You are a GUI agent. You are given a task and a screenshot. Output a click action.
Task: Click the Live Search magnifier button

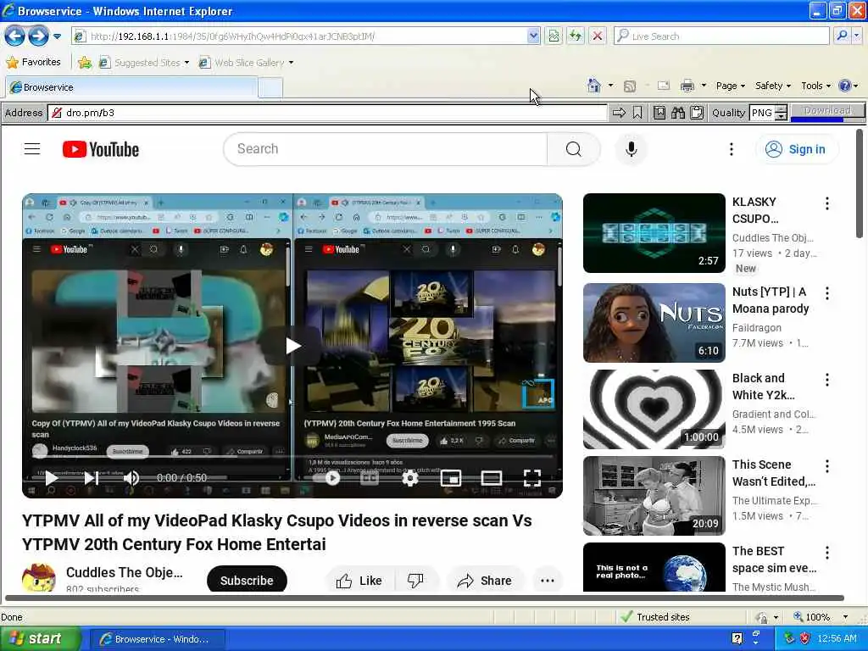pyautogui.click(x=842, y=36)
